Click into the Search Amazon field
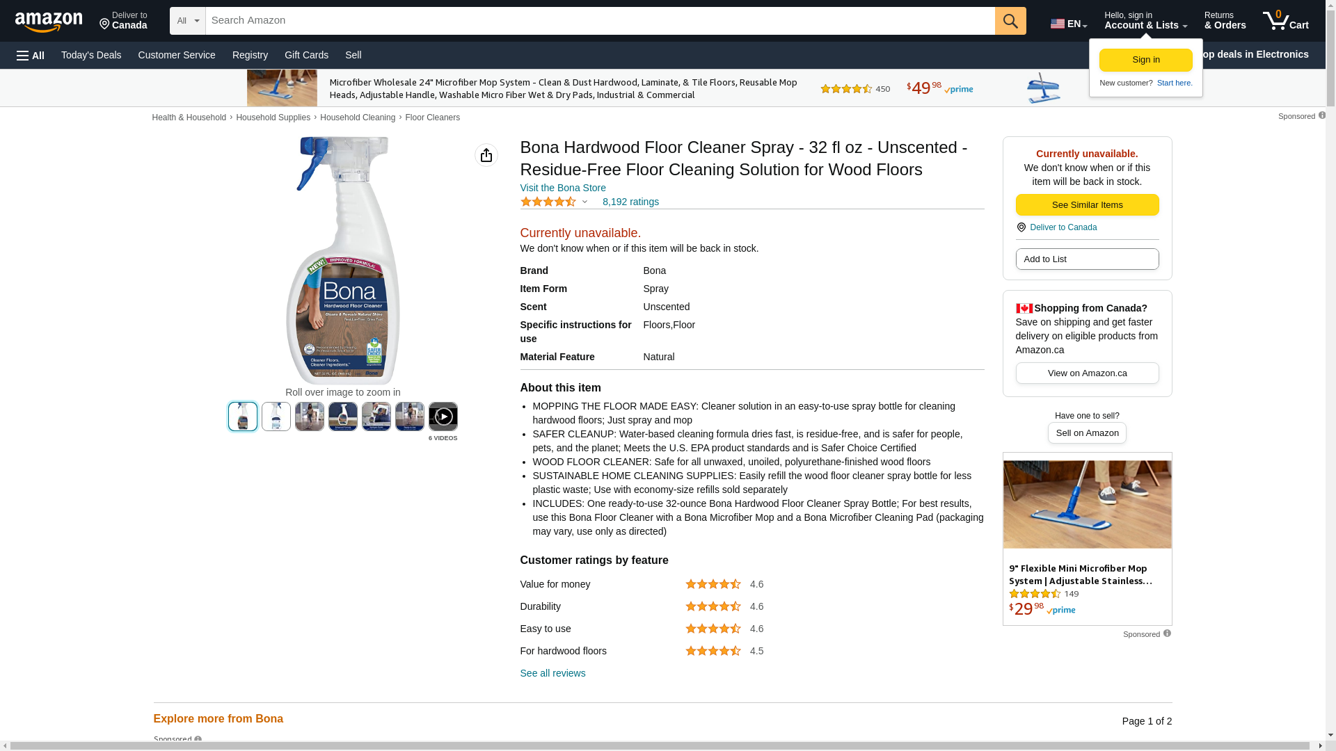This screenshot has height=751, width=1336. 600,21
